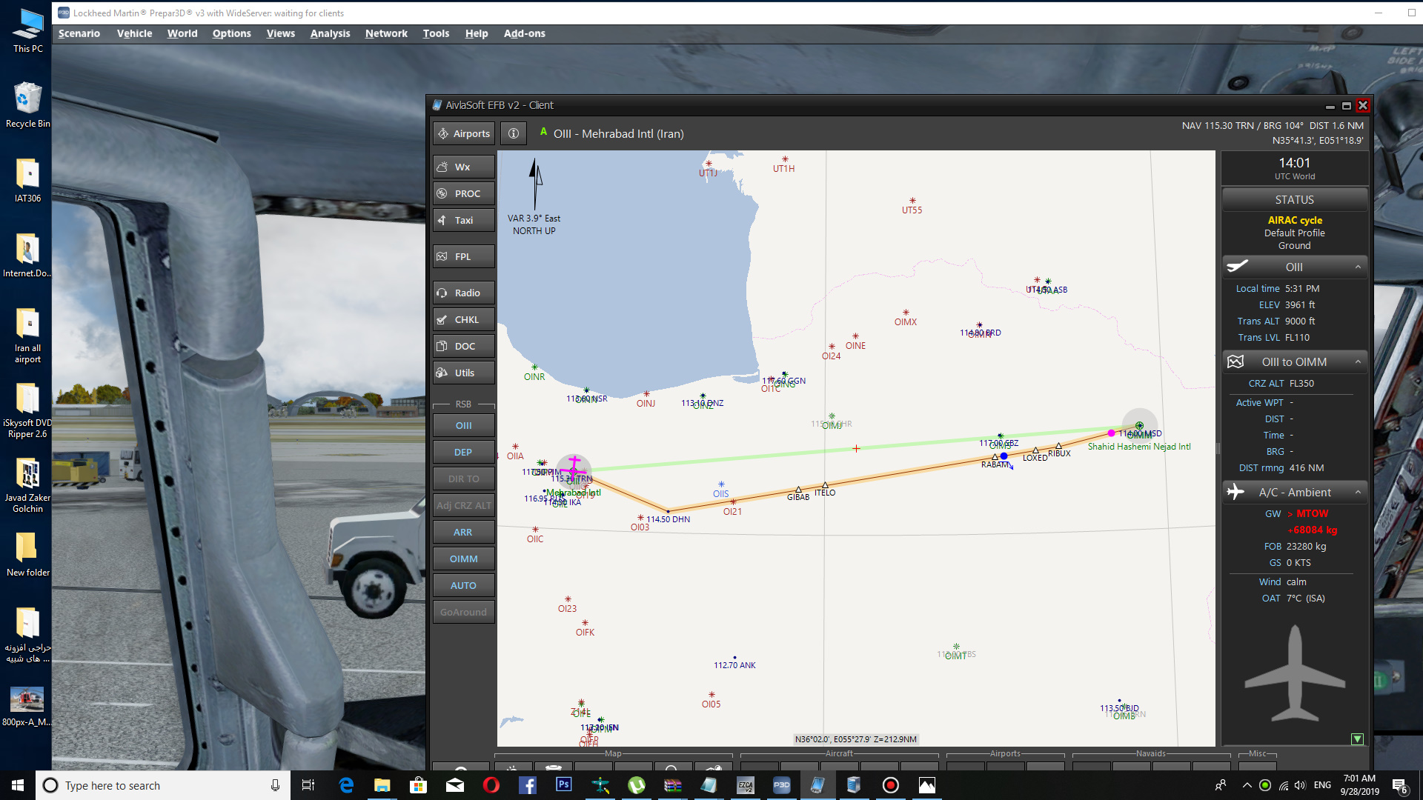Click the AIRAC cycle status text
The width and height of the screenshot is (1423, 800).
1294,220
